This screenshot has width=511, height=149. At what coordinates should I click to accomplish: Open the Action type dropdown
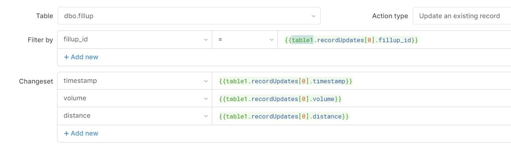coord(461,16)
